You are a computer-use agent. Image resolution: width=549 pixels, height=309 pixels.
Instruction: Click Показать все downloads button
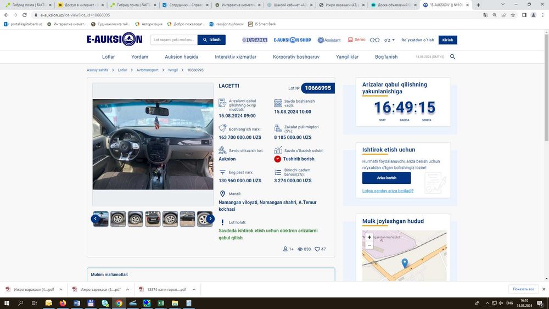(523, 289)
